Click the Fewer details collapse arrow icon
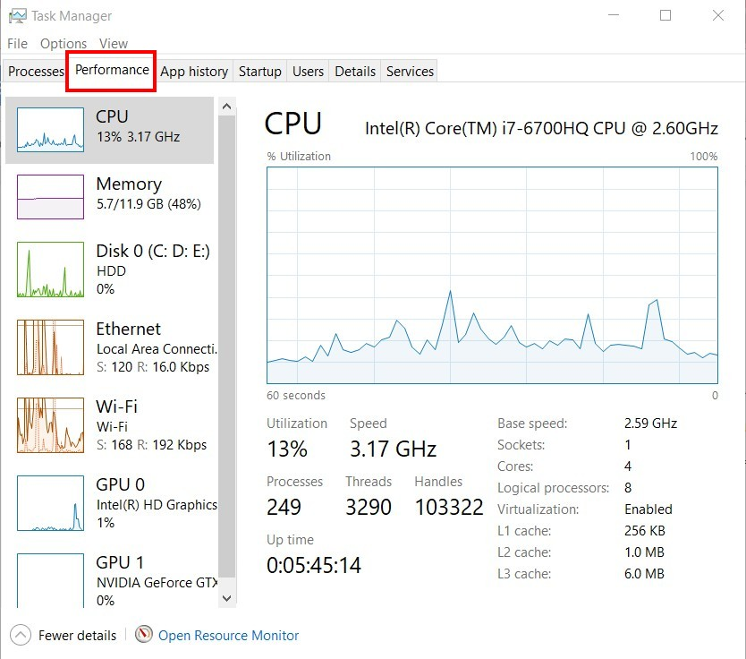746x659 pixels. 21,635
